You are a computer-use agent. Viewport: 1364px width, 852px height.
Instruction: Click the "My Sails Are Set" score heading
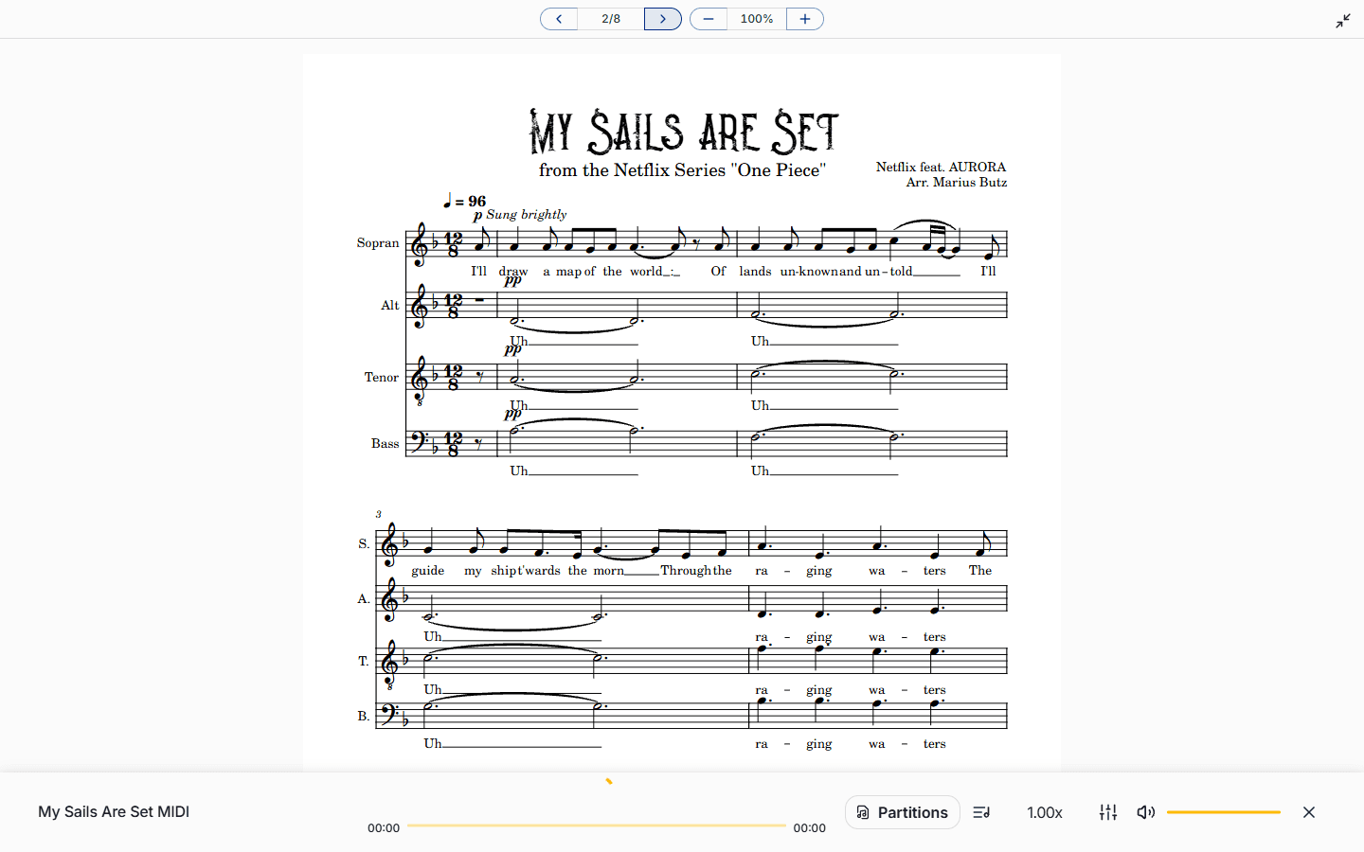(x=684, y=132)
